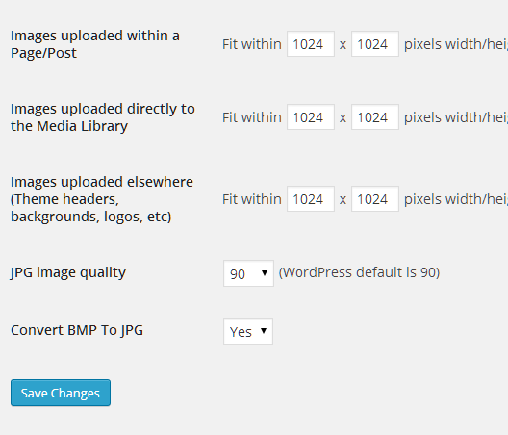This screenshot has width=508, height=435.
Task: Select height field for images uploaded elsewhere
Action: point(375,198)
